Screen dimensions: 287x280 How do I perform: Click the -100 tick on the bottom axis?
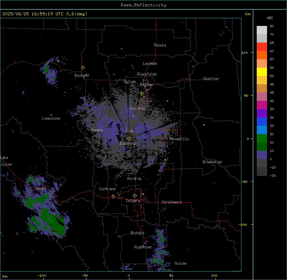coord(42,275)
